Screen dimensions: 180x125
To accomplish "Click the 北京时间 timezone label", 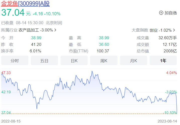I will click(x=54, y=23).
